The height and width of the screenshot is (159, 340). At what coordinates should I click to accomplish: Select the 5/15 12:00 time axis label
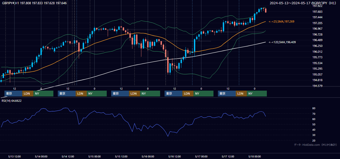coord(121,156)
